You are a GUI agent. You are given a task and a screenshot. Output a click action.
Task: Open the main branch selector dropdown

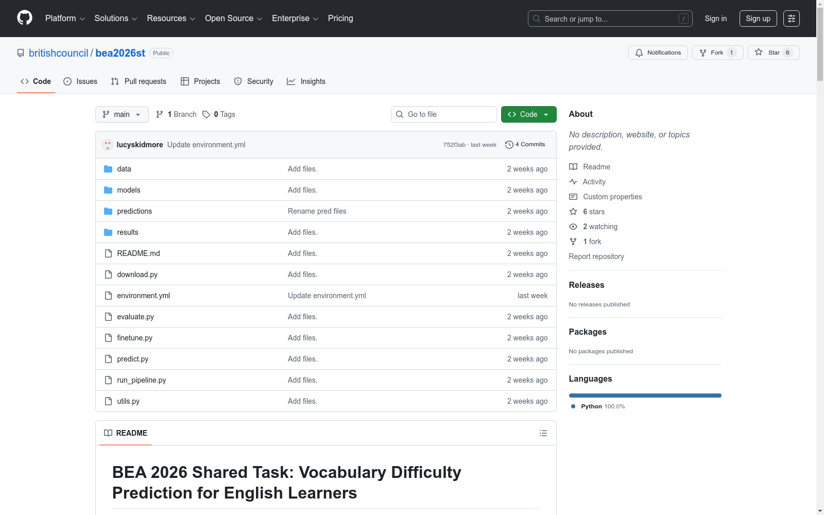coord(122,114)
